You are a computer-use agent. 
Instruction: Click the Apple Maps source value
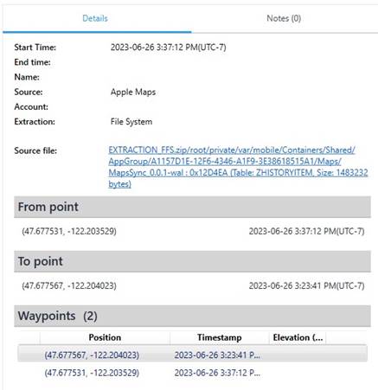[133, 93]
